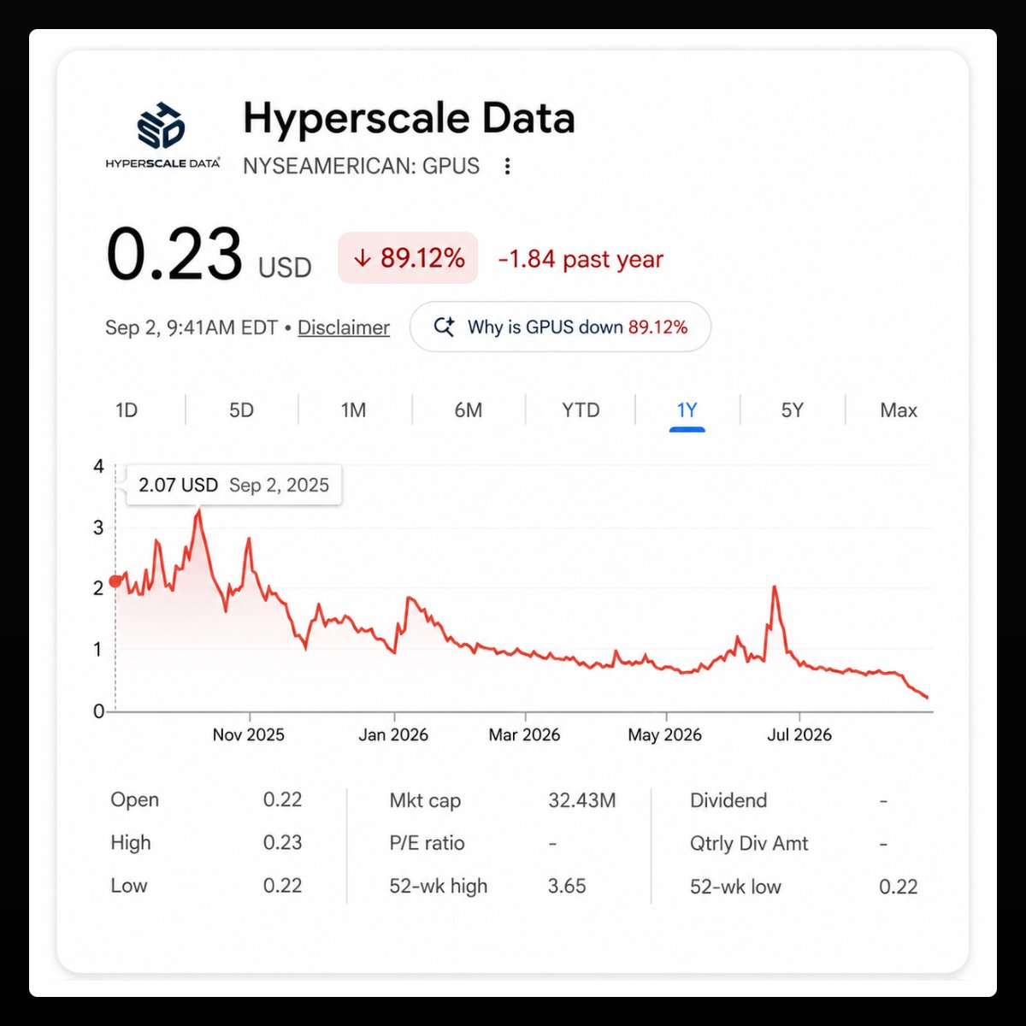1026x1026 pixels.
Task: Click the 52-wk low label
Action: click(x=735, y=887)
